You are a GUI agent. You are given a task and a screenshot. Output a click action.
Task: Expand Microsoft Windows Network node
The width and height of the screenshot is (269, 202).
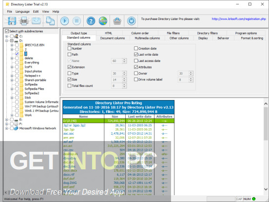tap(7, 128)
